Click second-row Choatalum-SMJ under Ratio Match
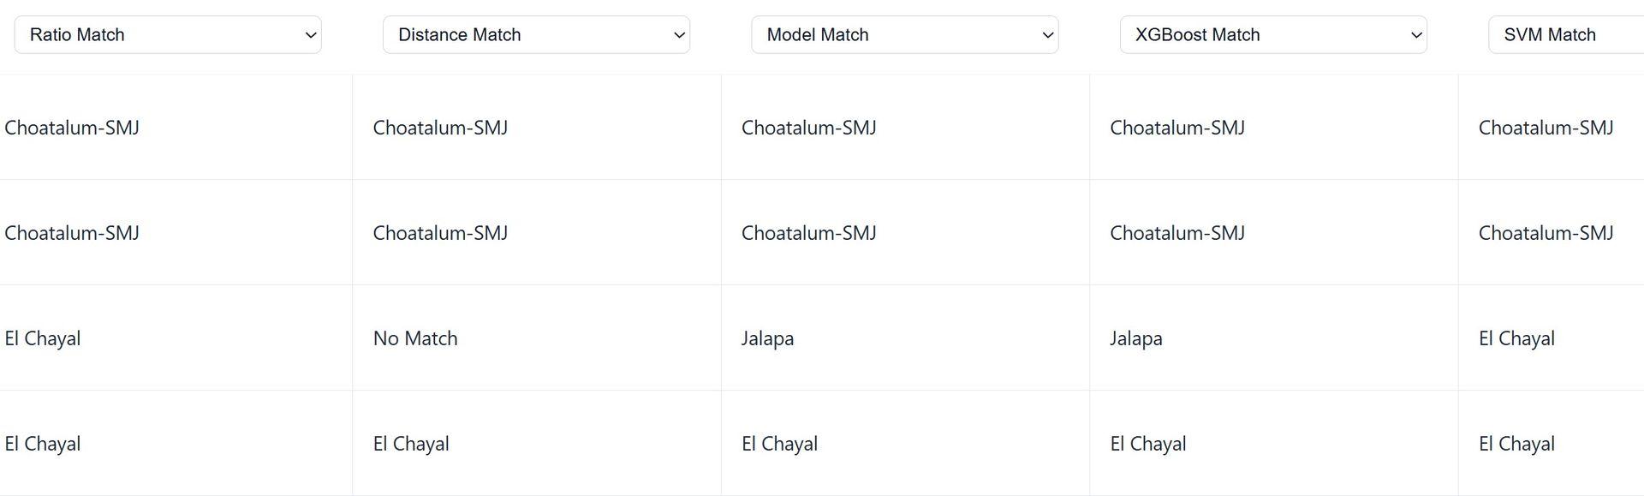 (x=72, y=233)
